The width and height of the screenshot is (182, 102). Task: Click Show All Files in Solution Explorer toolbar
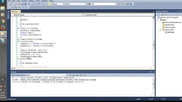162,14
